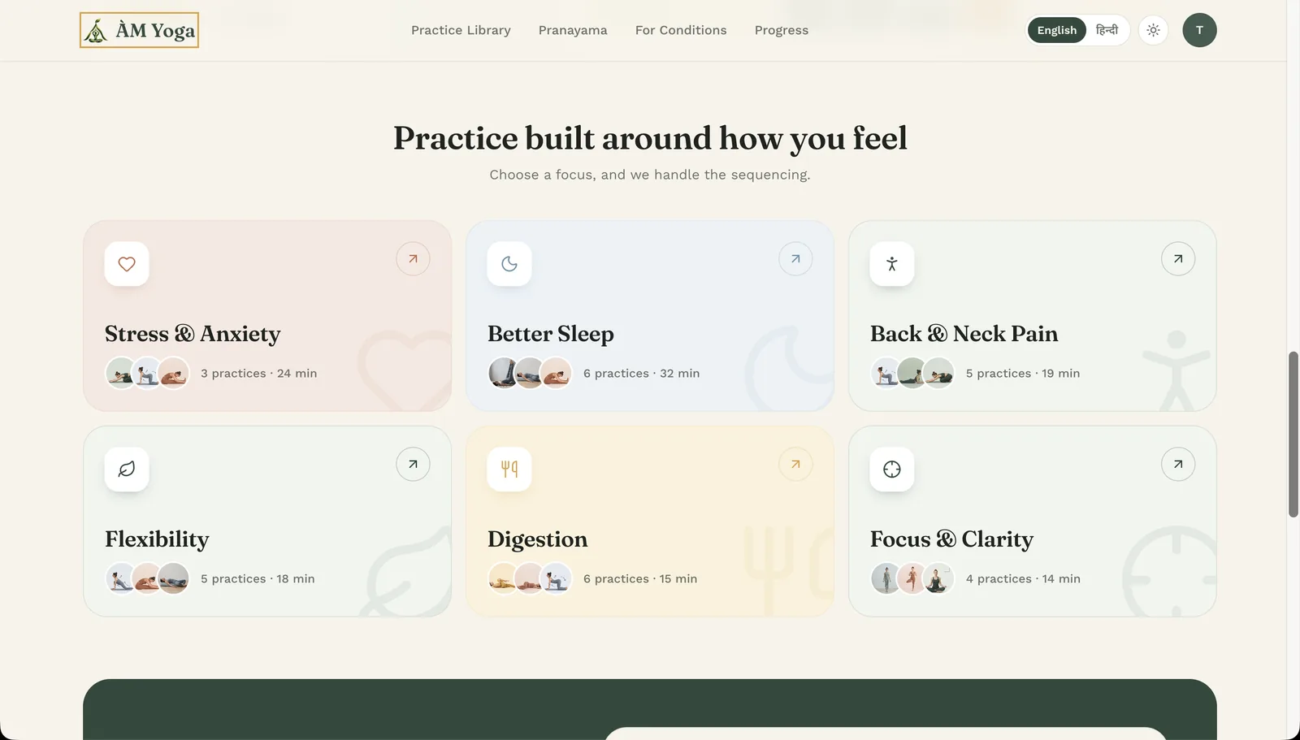1300x740 pixels.
Task: Open Flexibility via arrow icon
Action: point(413,465)
